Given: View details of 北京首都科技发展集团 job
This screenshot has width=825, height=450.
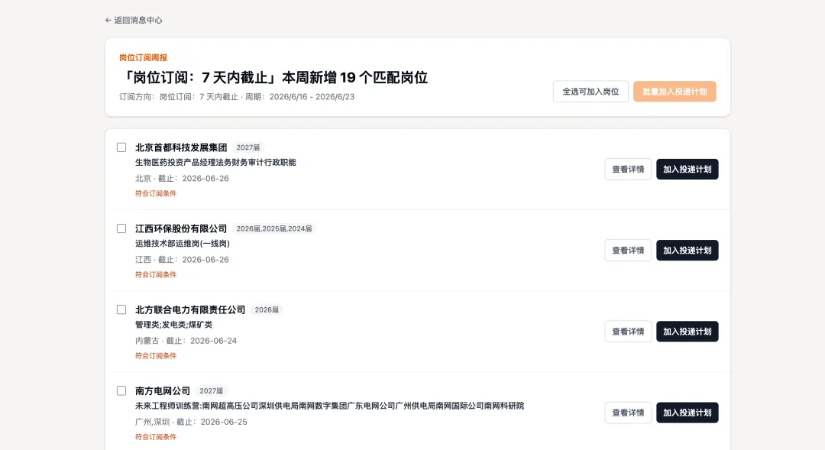Looking at the screenshot, I should coord(628,170).
